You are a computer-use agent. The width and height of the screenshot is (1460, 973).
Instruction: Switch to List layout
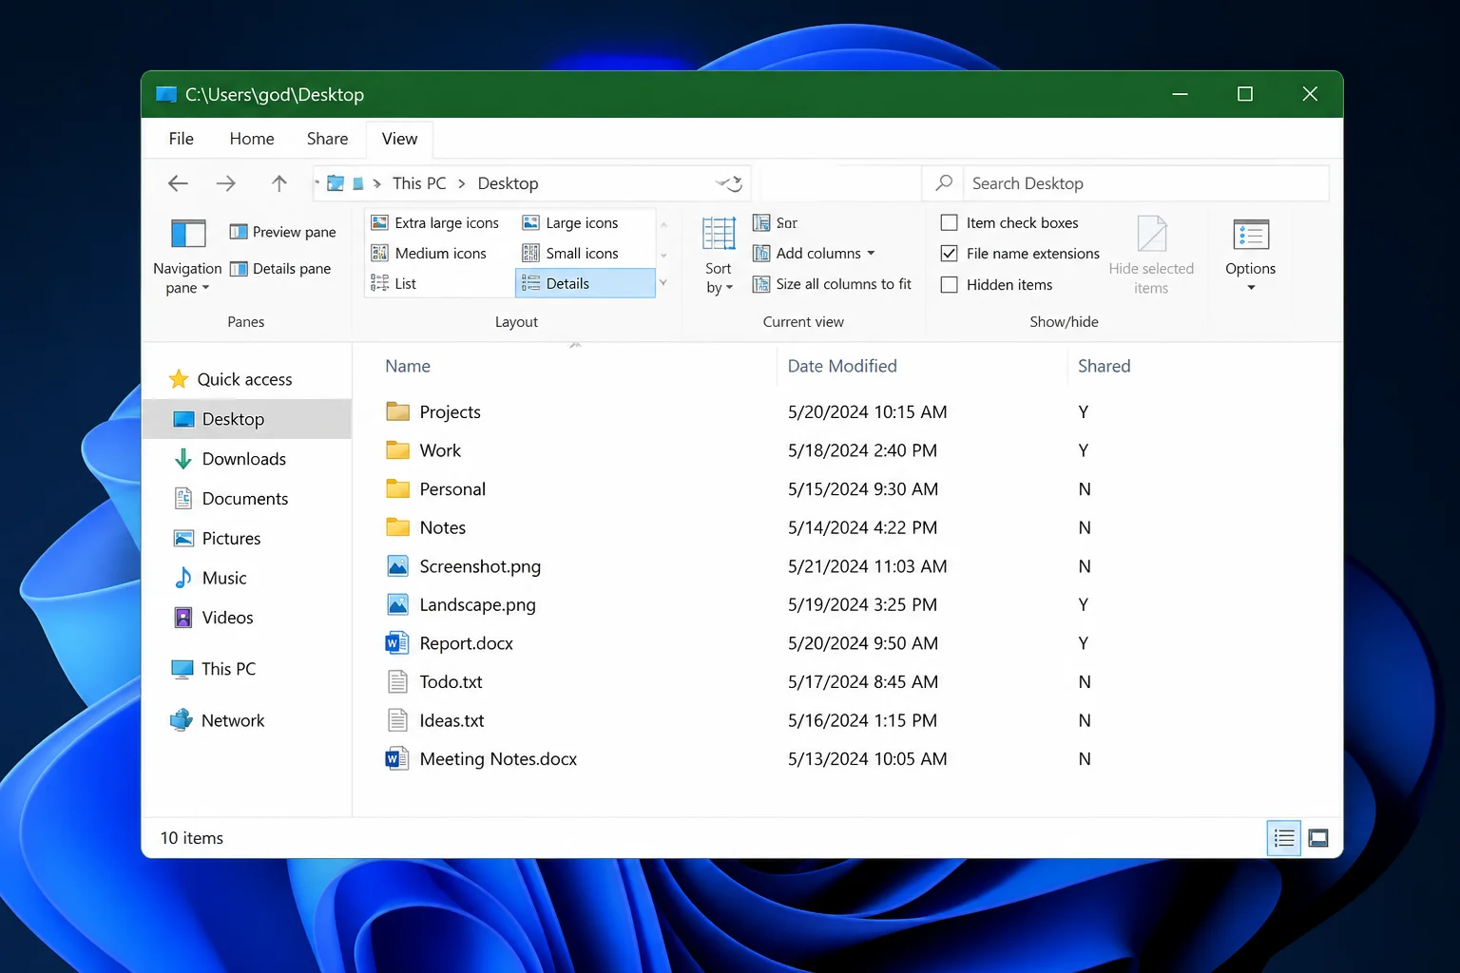[394, 283]
